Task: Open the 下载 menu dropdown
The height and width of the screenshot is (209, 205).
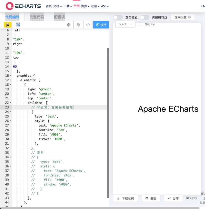Action: [67, 6]
